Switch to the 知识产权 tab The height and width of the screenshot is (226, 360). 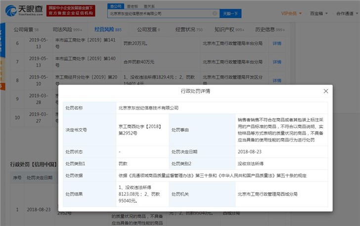(229, 30)
